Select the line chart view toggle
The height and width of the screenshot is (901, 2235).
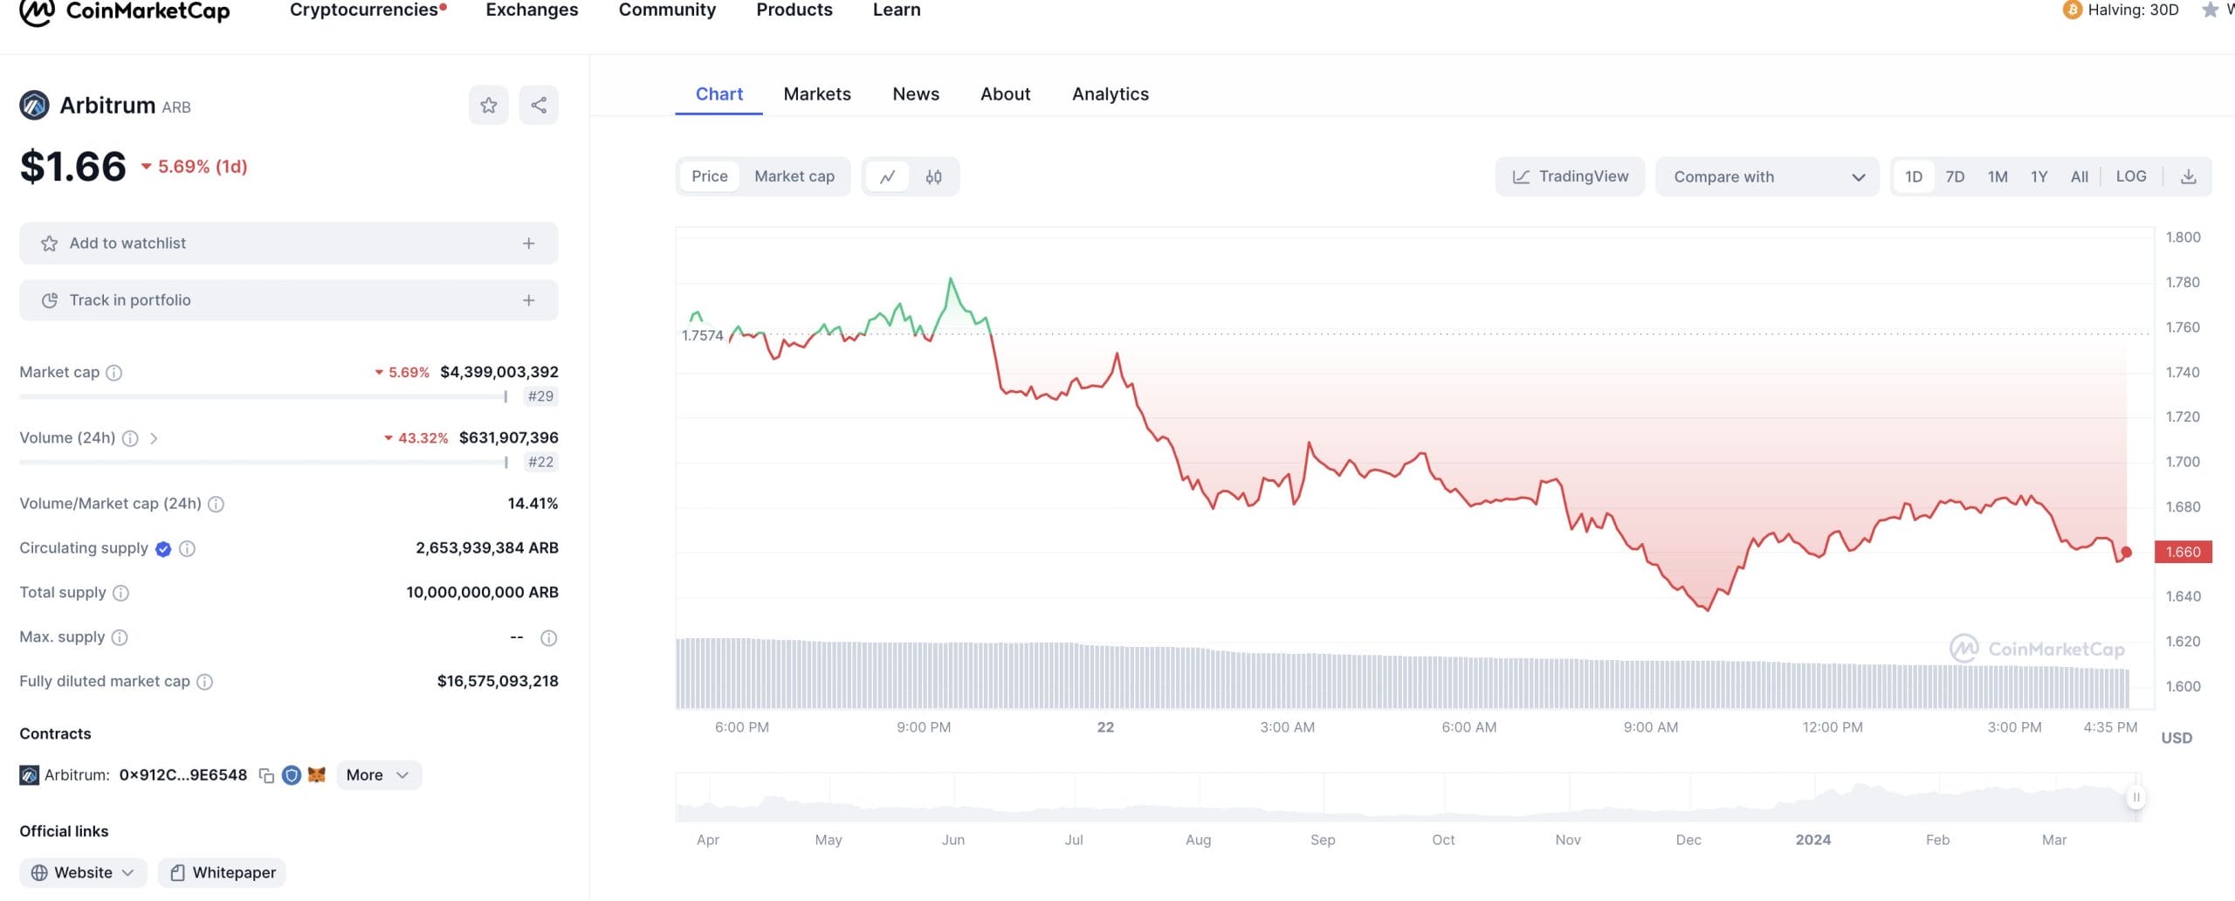tap(889, 176)
